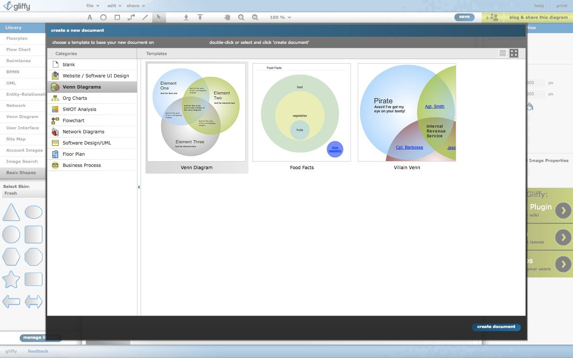Select the Text tool in toolbar

click(90, 17)
